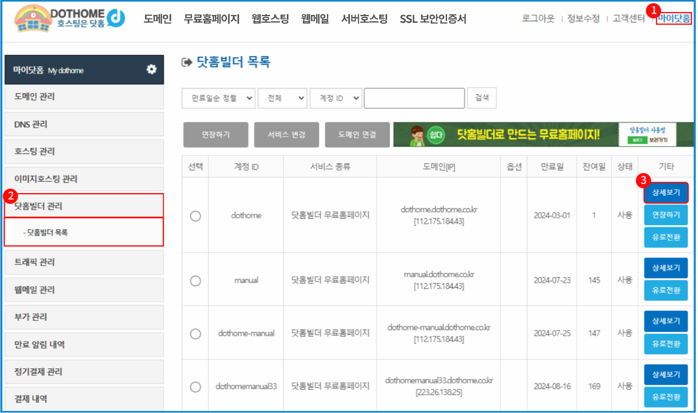Expand the 계정 ID search type dropdown
The height and width of the screenshot is (413, 698).
(336, 98)
